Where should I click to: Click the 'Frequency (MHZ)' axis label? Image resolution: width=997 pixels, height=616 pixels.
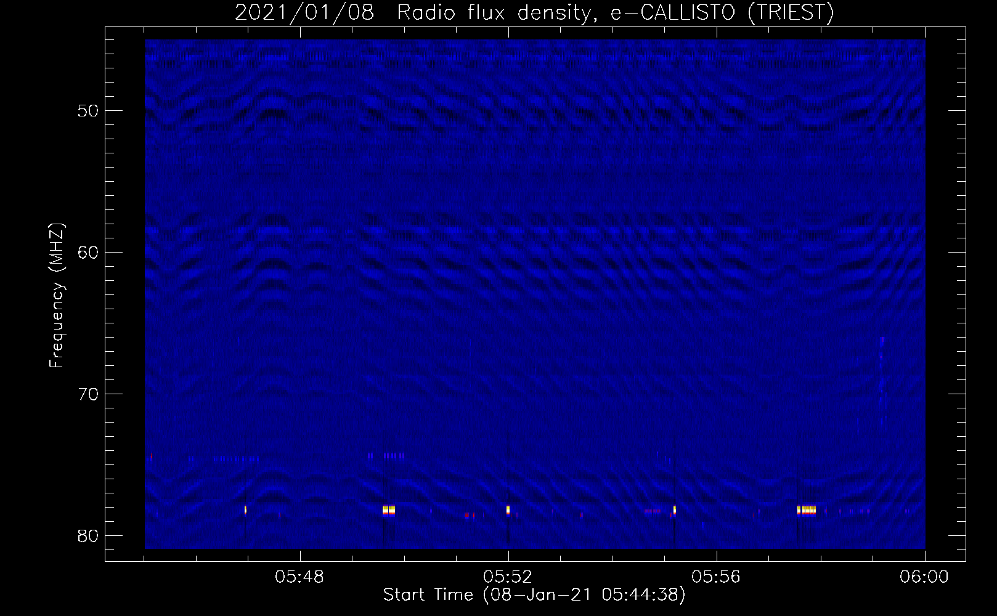point(57,296)
